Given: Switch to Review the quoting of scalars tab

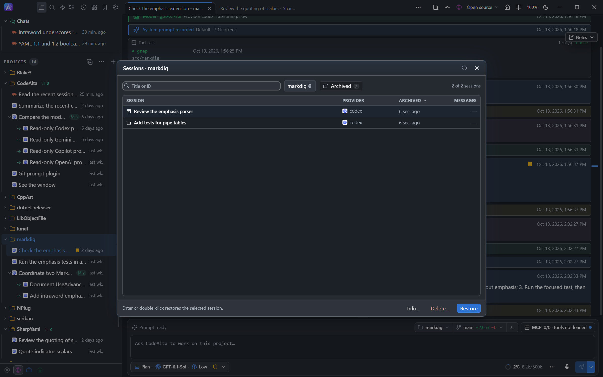Looking at the screenshot, I should [258, 8].
